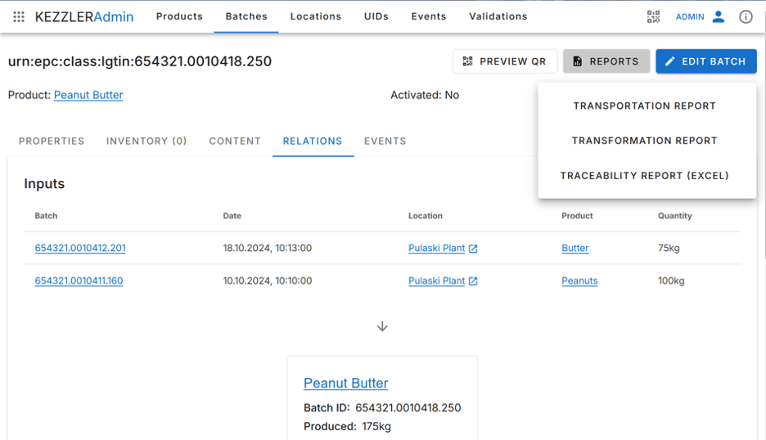Switch to the Events tab below batch title
The image size is (766, 440).
pos(385,141)
